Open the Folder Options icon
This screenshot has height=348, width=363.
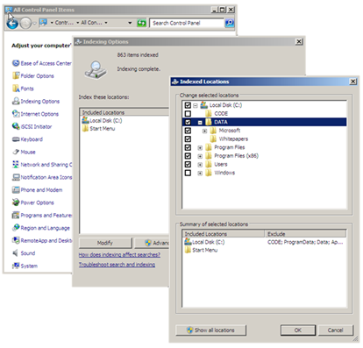pos(16,75)
